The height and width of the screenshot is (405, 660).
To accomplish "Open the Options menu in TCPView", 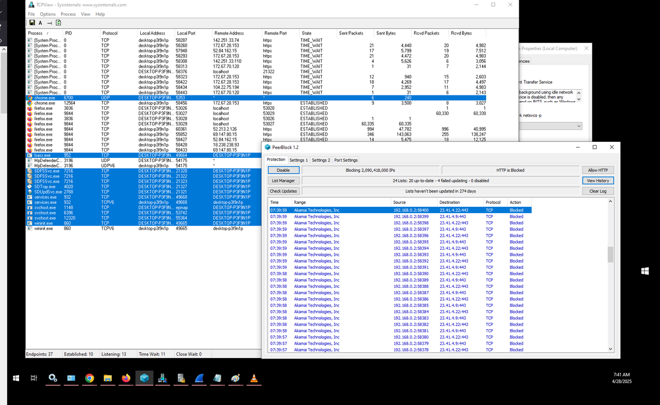I will coord(47,14).
